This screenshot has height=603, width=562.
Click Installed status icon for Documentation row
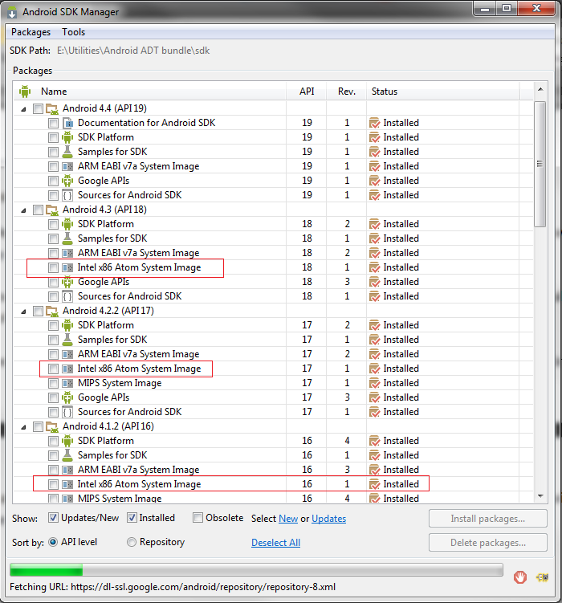(x=374, y=123)
